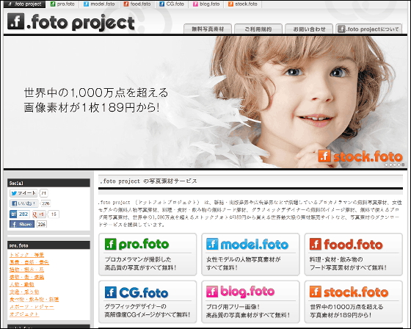Screen dimensions: 411x329
Task: Switch to the model.foto top tab
Action: point(99,4)
